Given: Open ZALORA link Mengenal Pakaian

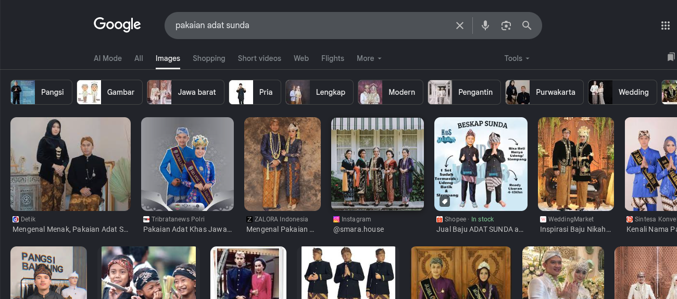Looking at the screenshot, I should (x=281, y=229).
